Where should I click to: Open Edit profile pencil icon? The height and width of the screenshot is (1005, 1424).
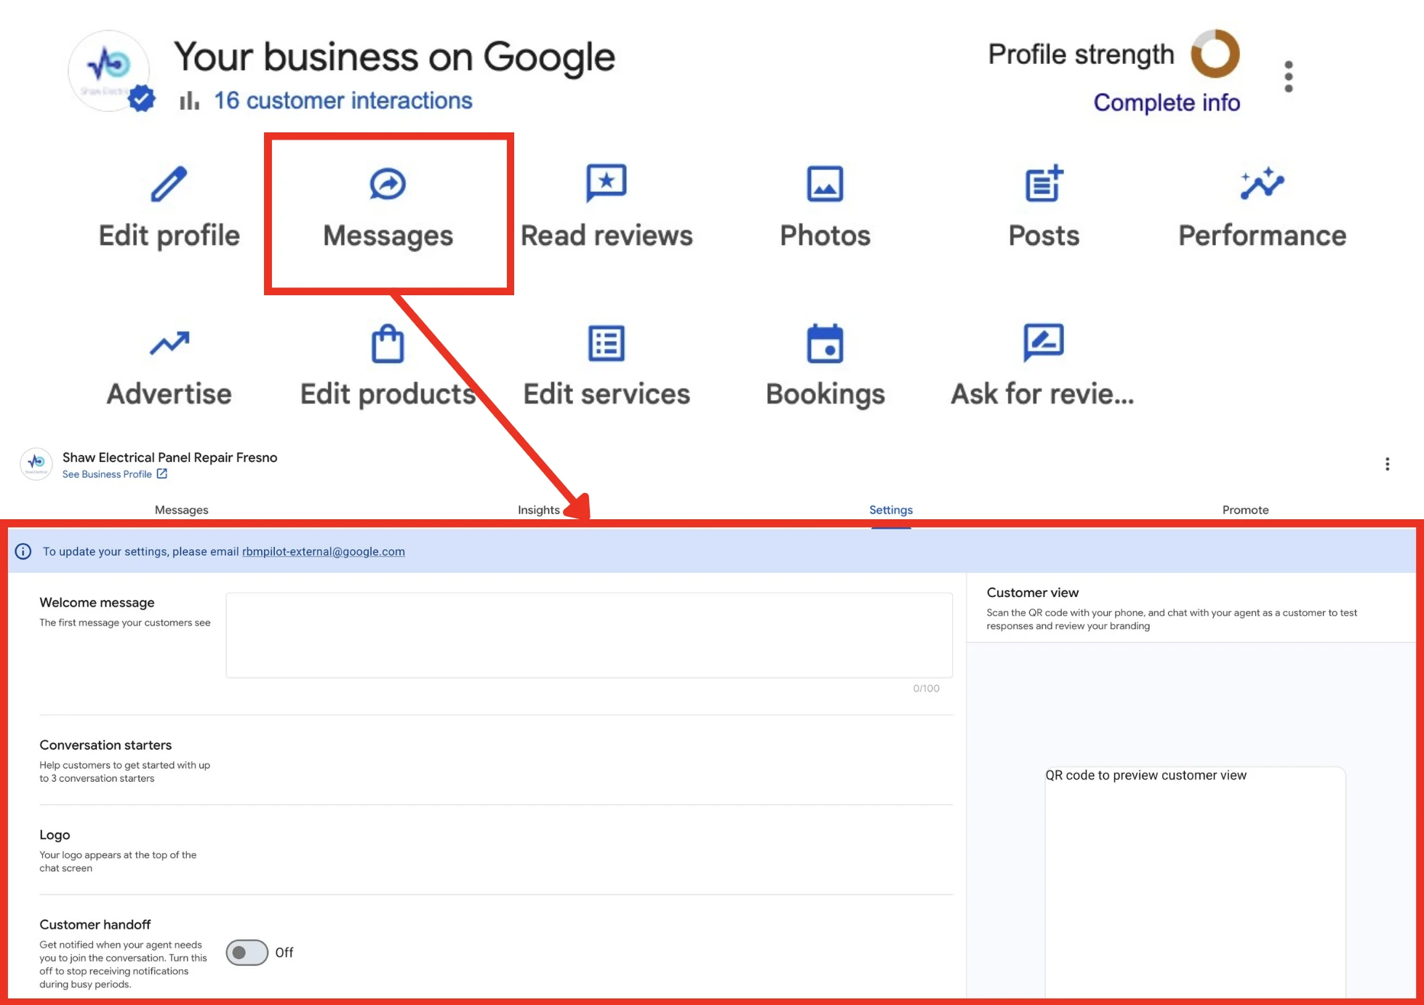click(169, 184)
